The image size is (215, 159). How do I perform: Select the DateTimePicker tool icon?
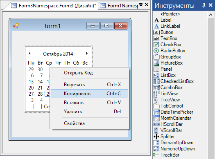[156, 112]
